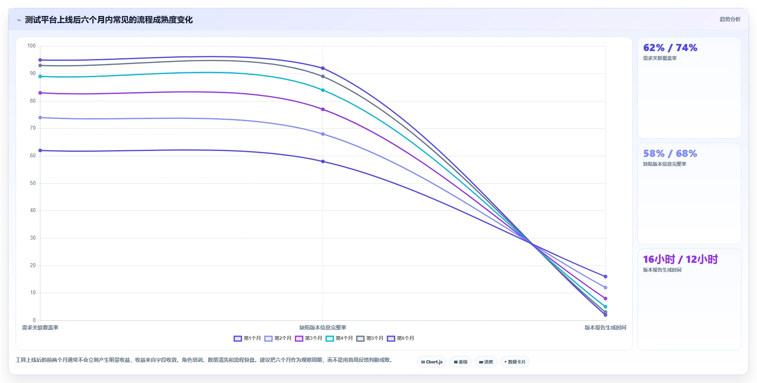Image resolution: width=757 pixels, height=383 pixels.
Task: Click the 第4个月 cyan legend swatch
Action: coord(330,338)
